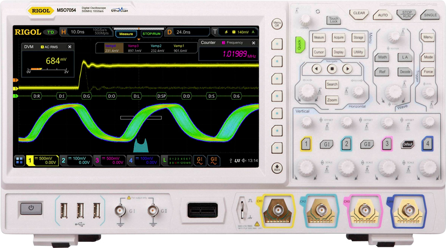Open the Counter Frequency source selector
This screenshot has height=248, width=446.
coord(233,43)
